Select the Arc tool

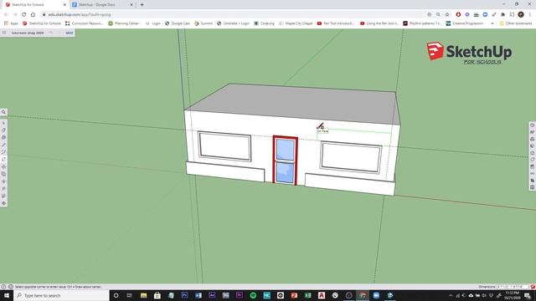coord(3,152)
